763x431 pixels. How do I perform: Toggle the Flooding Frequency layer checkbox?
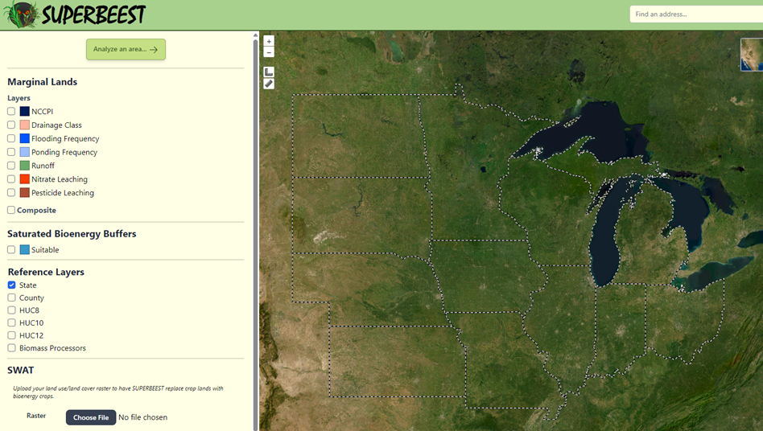(11, 138)
